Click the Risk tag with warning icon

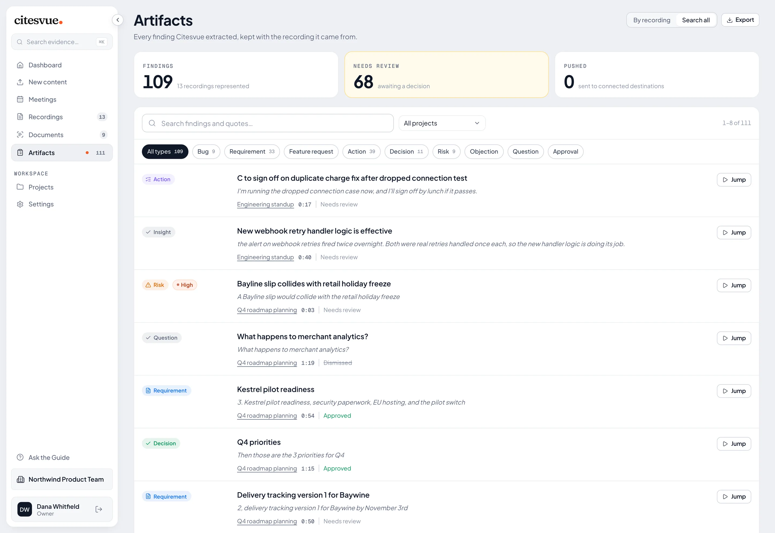(155, 285)
